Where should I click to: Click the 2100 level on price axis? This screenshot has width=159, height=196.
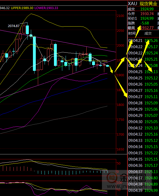click(120, 16)
